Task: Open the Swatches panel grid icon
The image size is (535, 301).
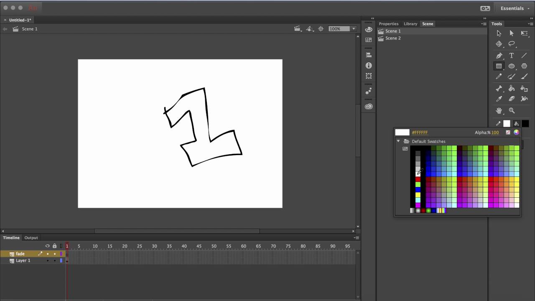Action: point(369,40)
